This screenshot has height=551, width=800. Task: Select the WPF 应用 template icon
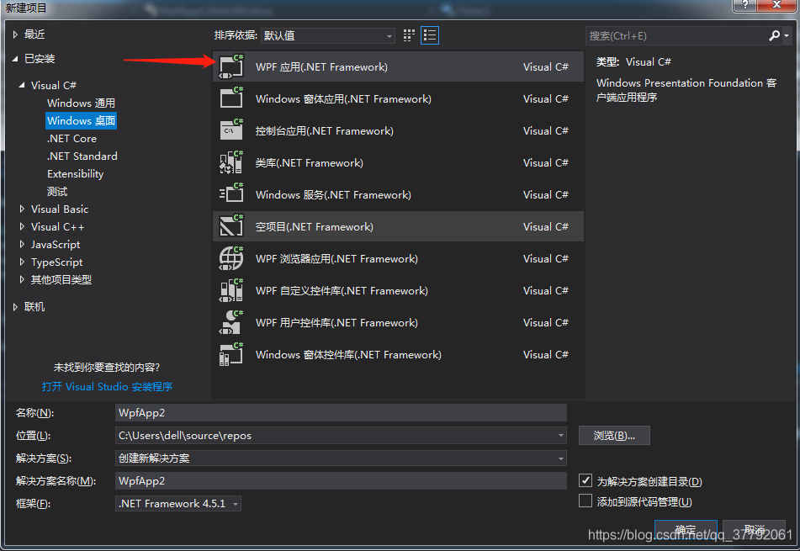(231, 66)
